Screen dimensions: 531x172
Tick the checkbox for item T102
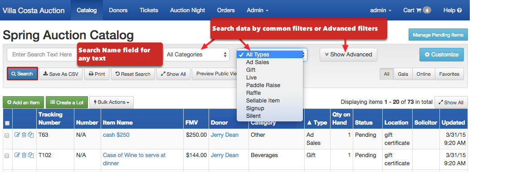tap(7, 155)
